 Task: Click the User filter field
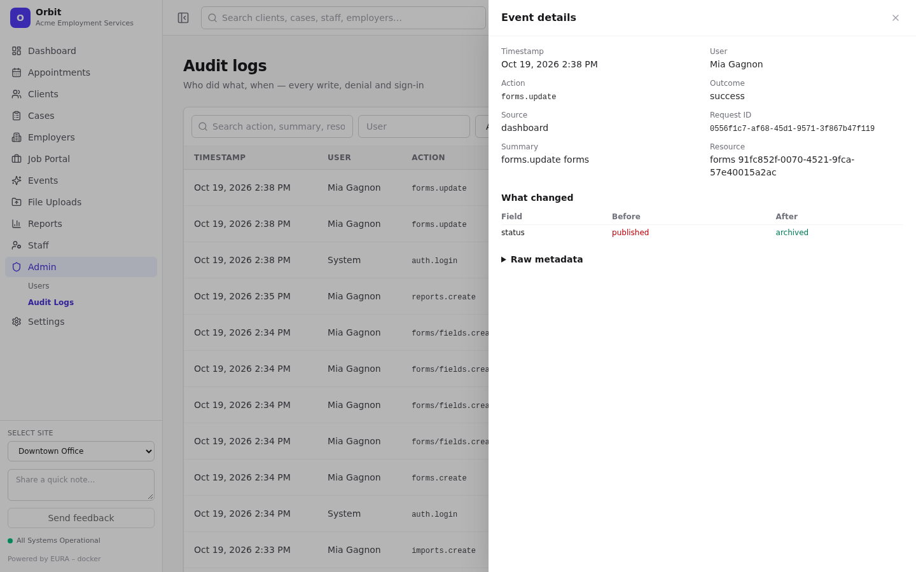(x=414, y=126)
